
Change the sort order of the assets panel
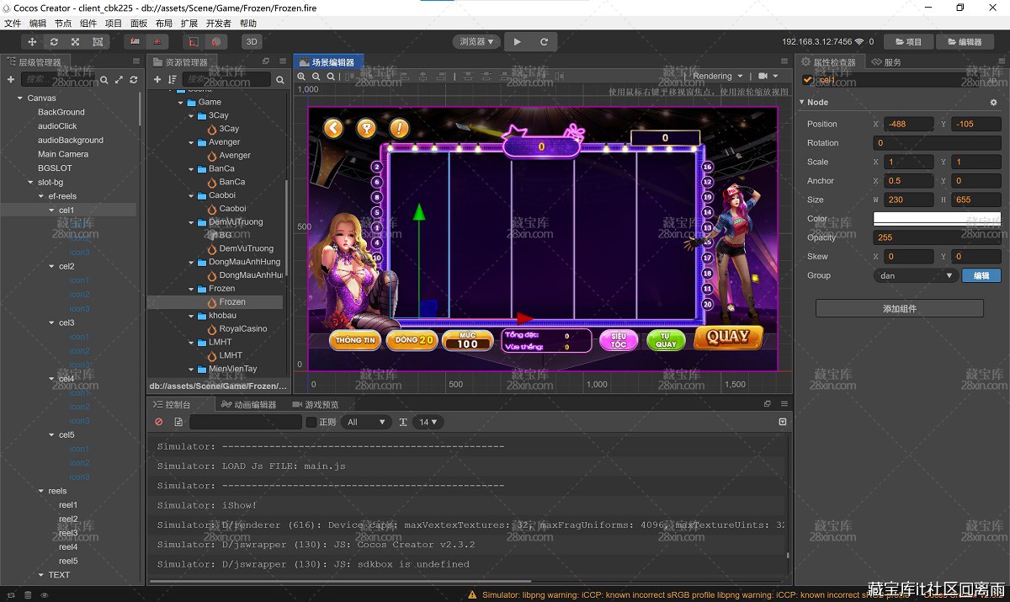[172, 79]
